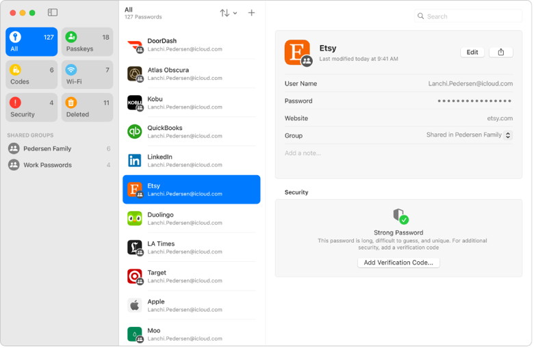Image resolution: width=534 pixels, height=348 pixels.
Task: Select the Target entry icon
Action: tap(135, 277)
